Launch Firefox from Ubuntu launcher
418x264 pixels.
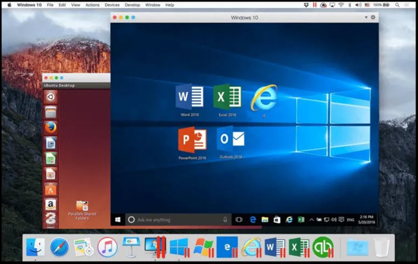point(51,127)
